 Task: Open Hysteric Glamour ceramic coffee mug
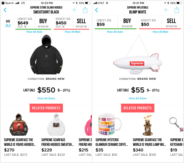pyautogui.click(x=111, y=135)
